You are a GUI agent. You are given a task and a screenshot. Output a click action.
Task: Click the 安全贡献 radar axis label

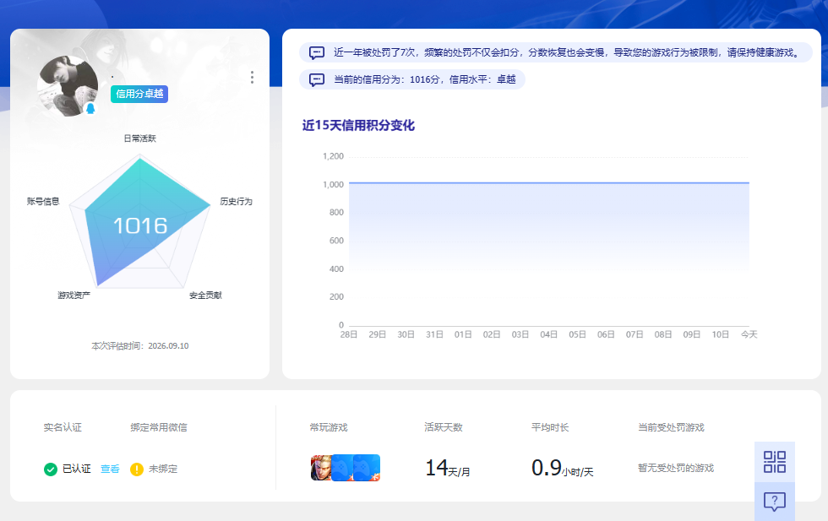205,295
